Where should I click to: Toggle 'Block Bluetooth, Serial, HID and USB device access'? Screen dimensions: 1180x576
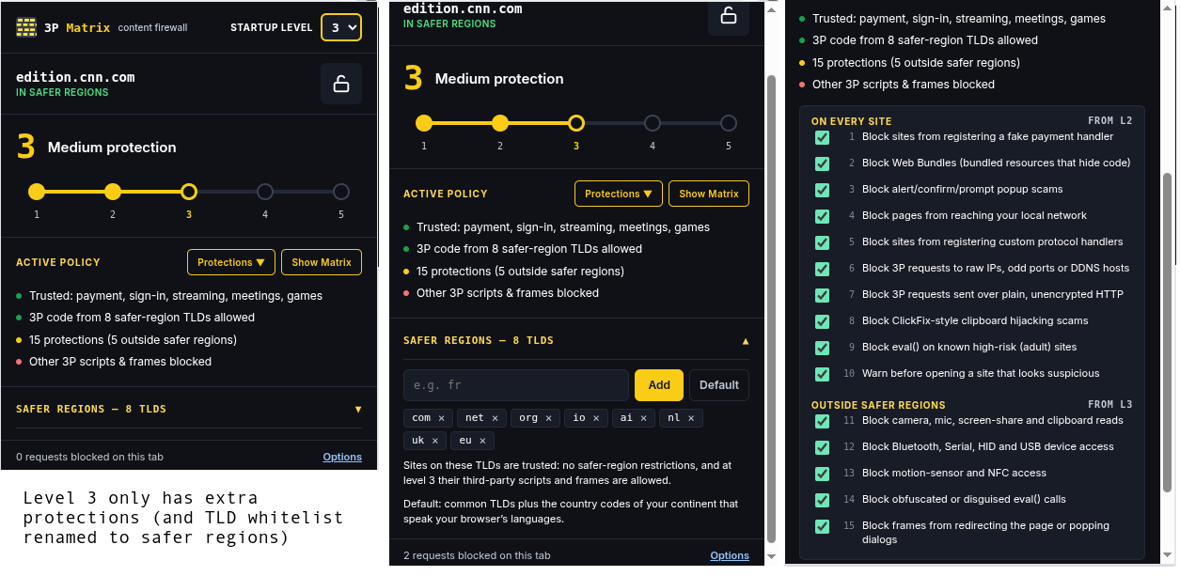tap(822, 447)
